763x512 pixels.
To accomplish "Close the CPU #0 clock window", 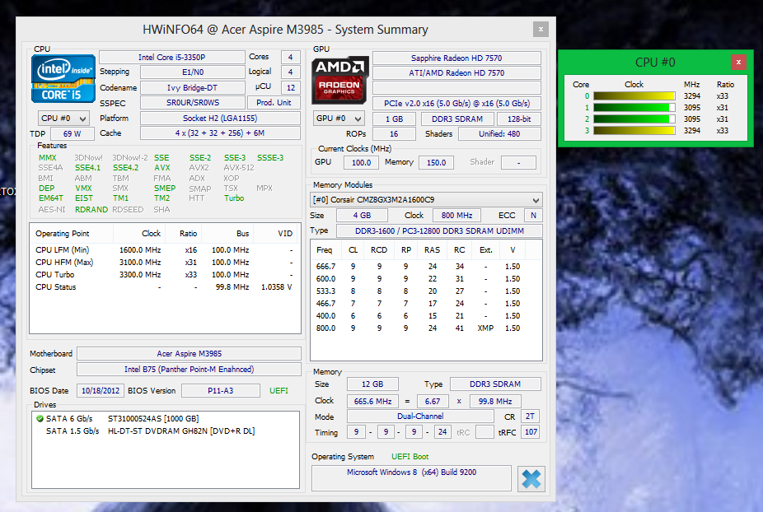I will (738, 62).
